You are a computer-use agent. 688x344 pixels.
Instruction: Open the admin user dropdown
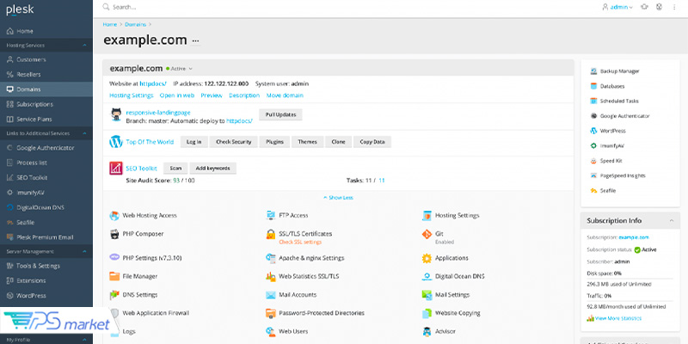pos(617,7)
